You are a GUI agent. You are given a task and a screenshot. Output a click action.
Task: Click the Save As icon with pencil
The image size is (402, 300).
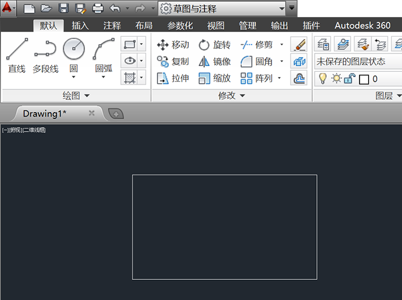click(80, 9)
